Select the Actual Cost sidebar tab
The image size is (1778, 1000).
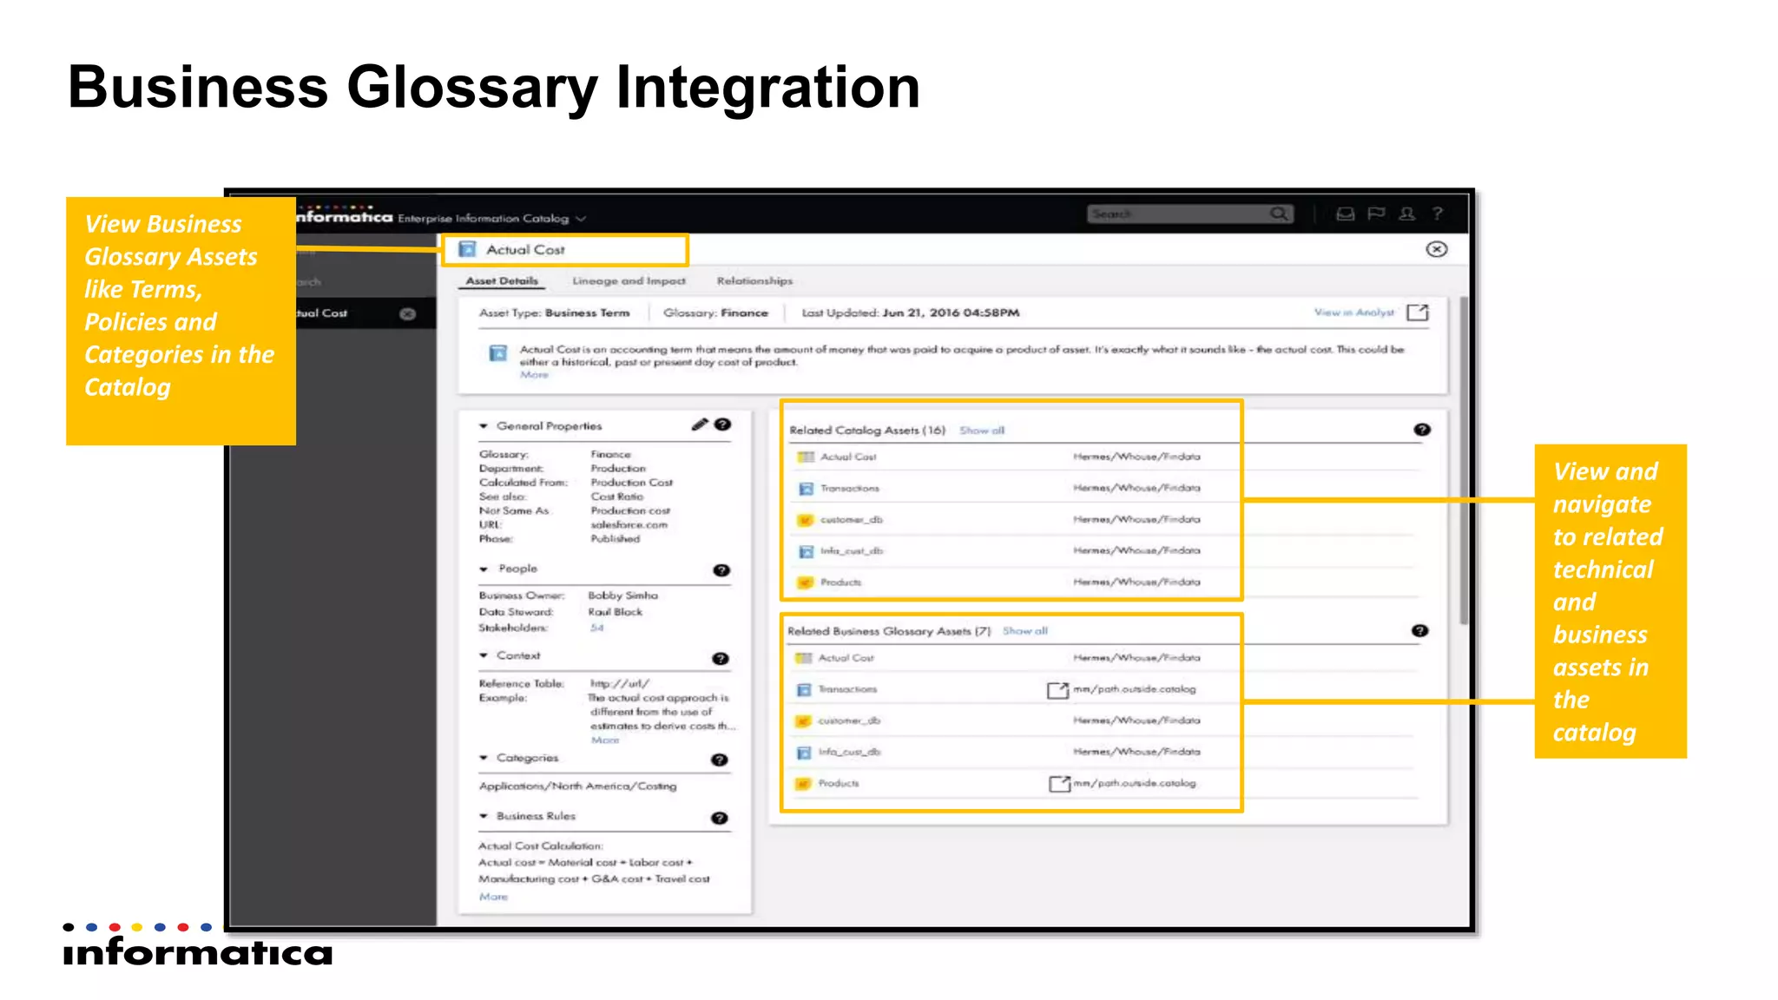333,313
